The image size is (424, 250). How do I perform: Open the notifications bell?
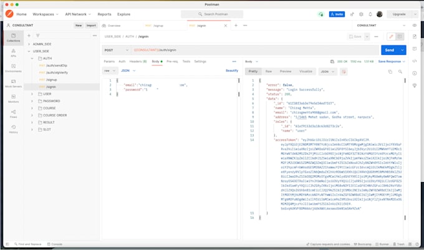[370, 14]
